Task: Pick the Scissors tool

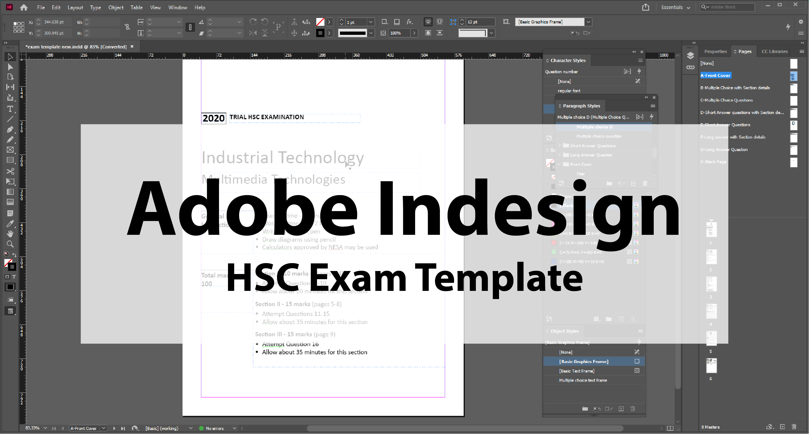Action: coord(10,171)
